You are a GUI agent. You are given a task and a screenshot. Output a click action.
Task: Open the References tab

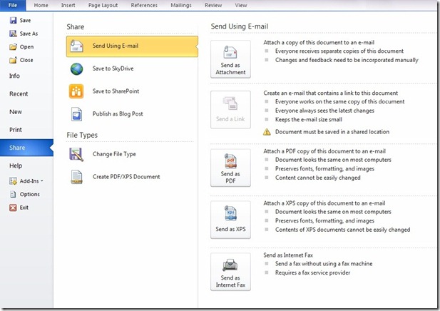(144, 5)
